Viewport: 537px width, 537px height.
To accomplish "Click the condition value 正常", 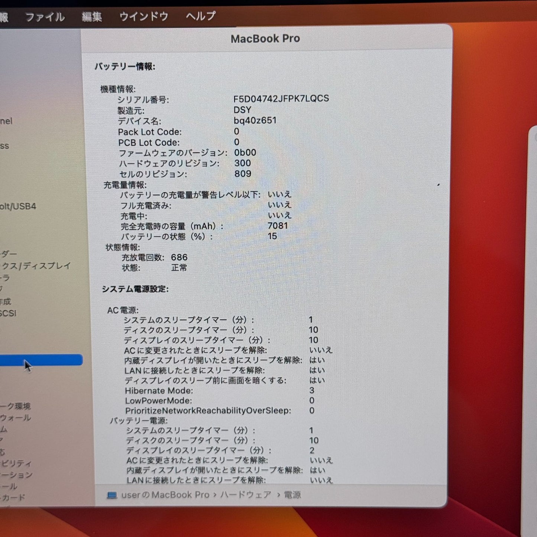I will click(x=179, y=268).
